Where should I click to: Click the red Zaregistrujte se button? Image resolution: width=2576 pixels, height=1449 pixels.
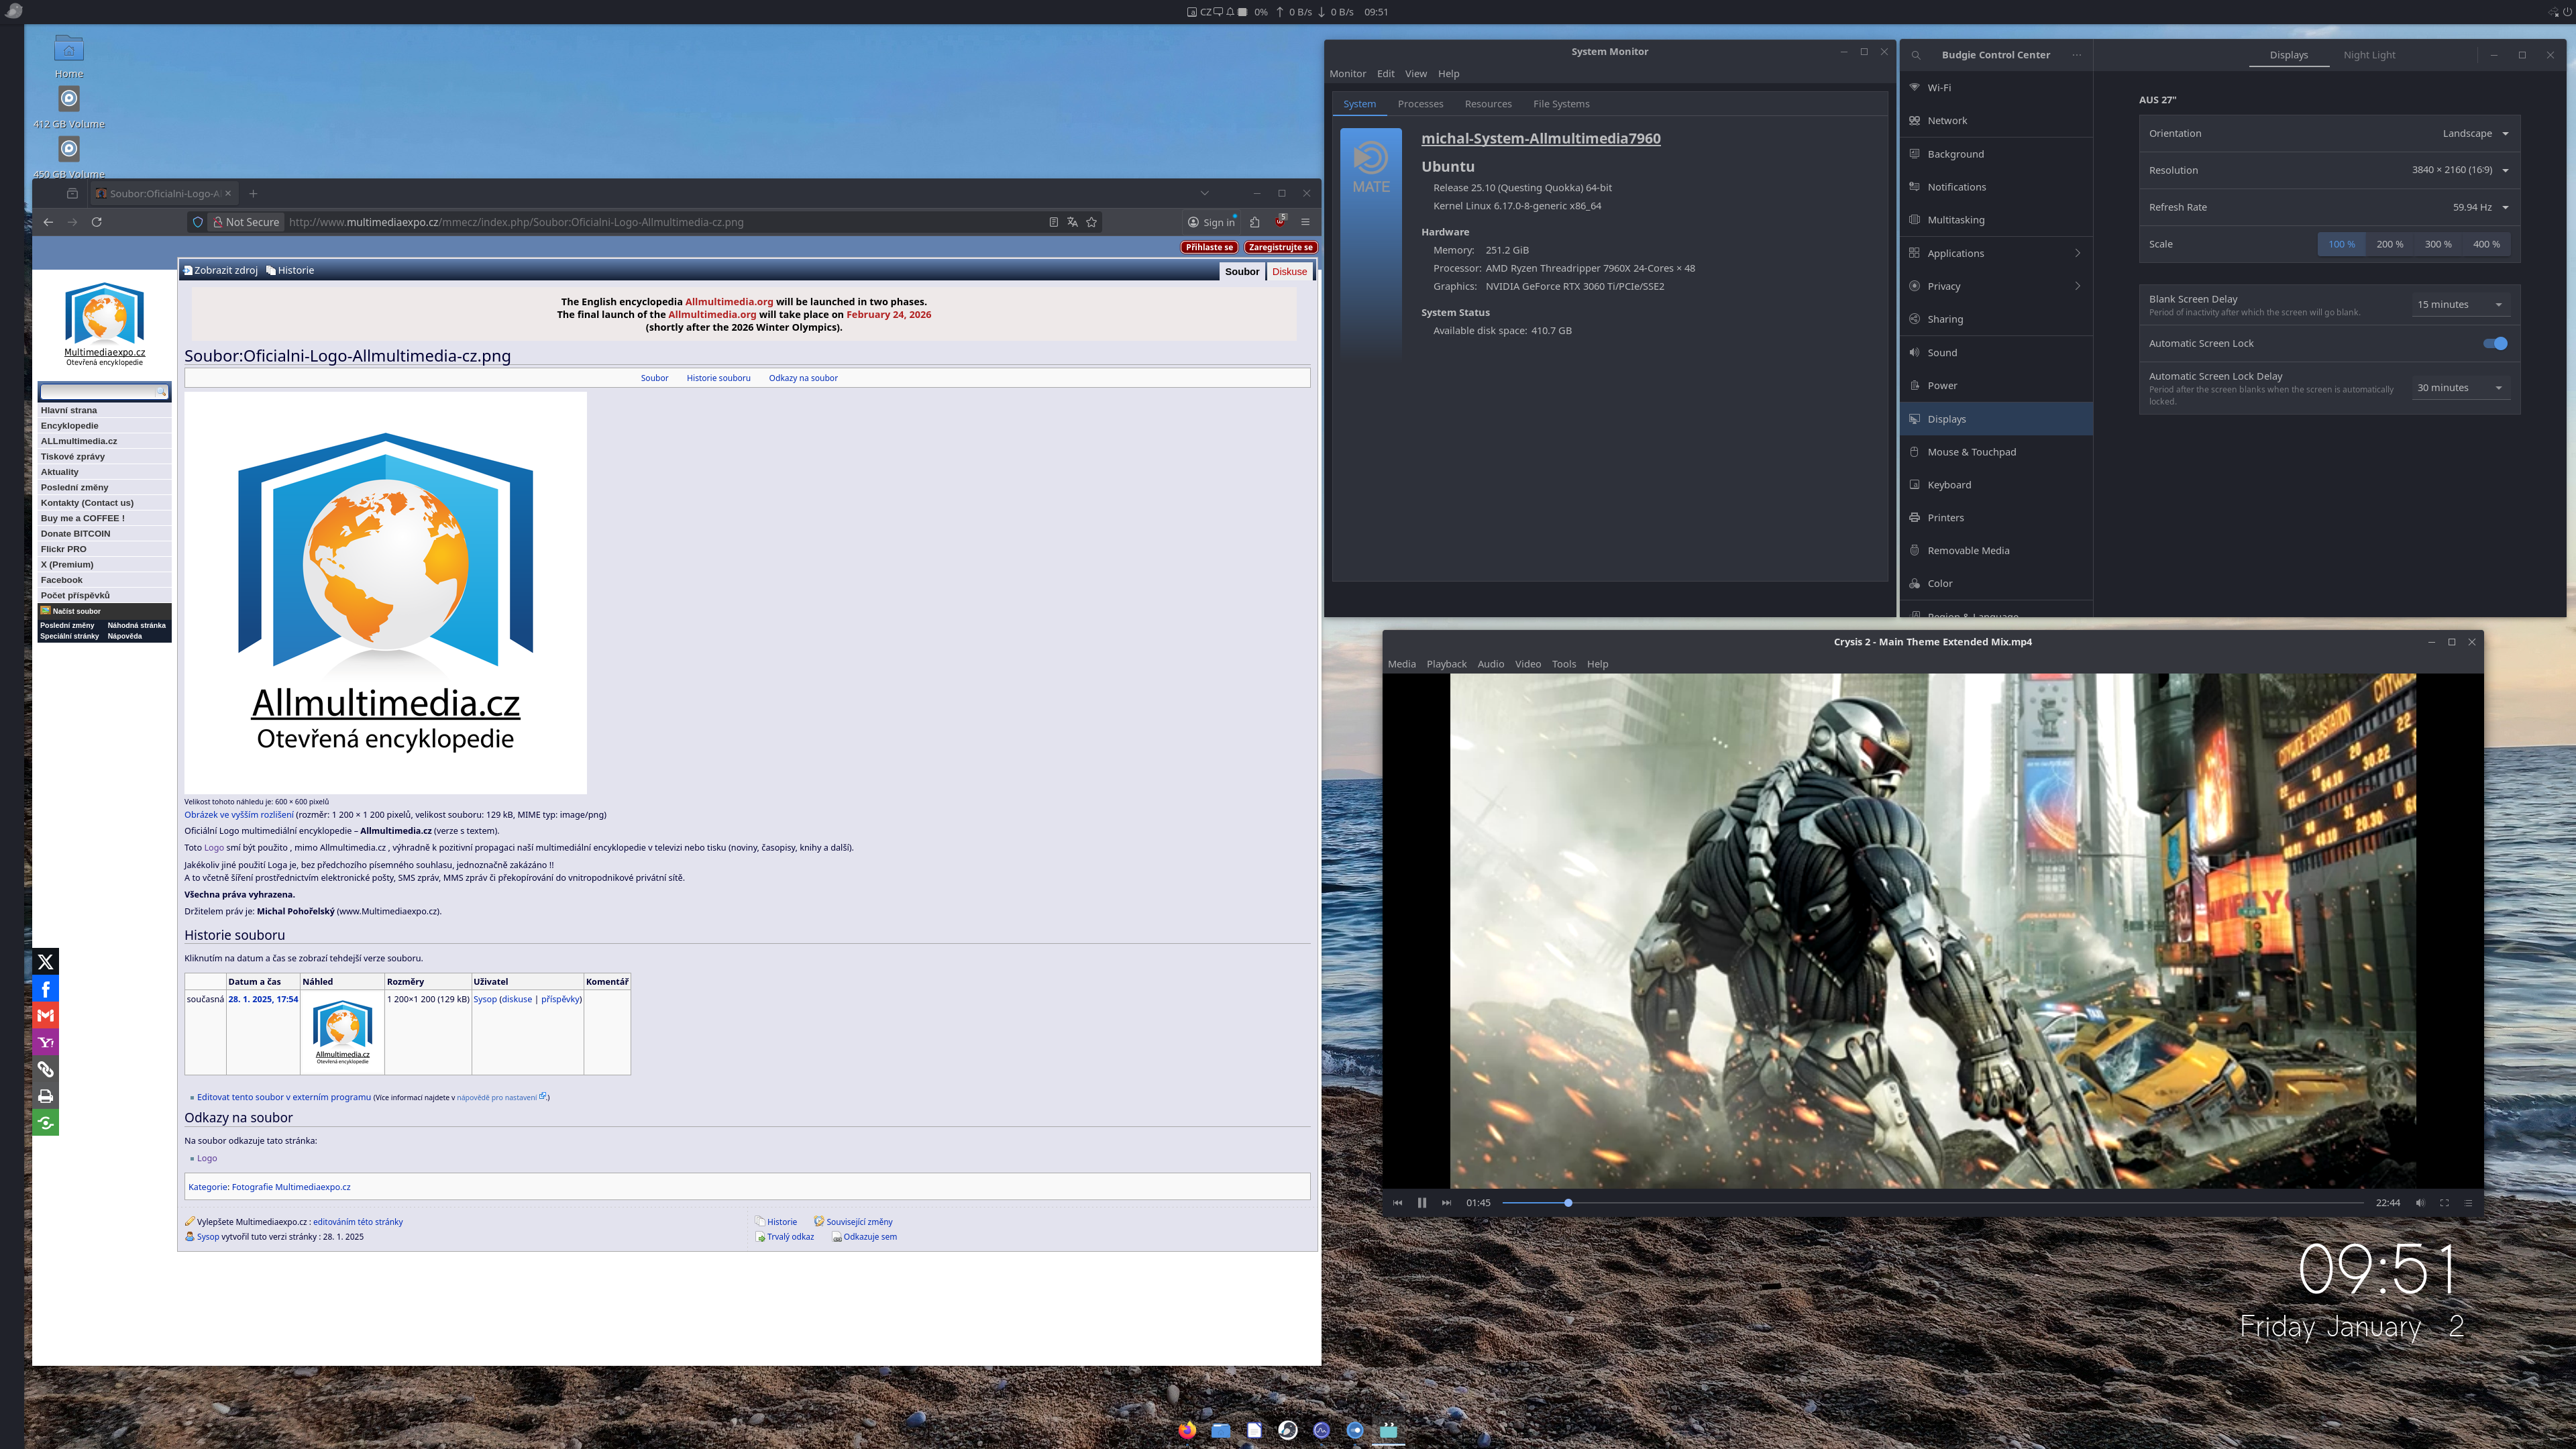click(x=1280, y=247)
